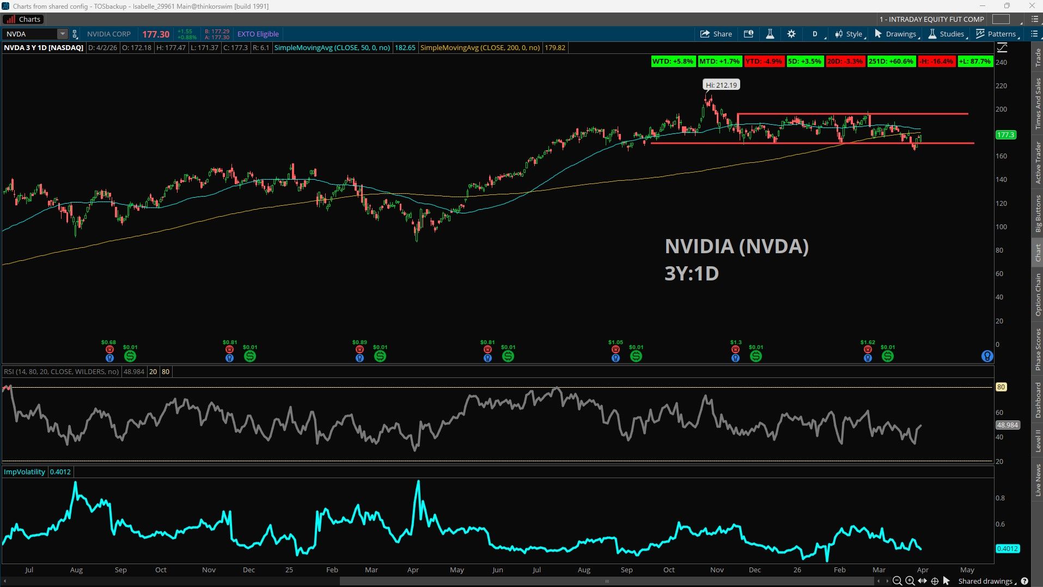Open the Dashboard sidebar tab
This screenshot has width=1043, height=587.
click(1038, 400)
